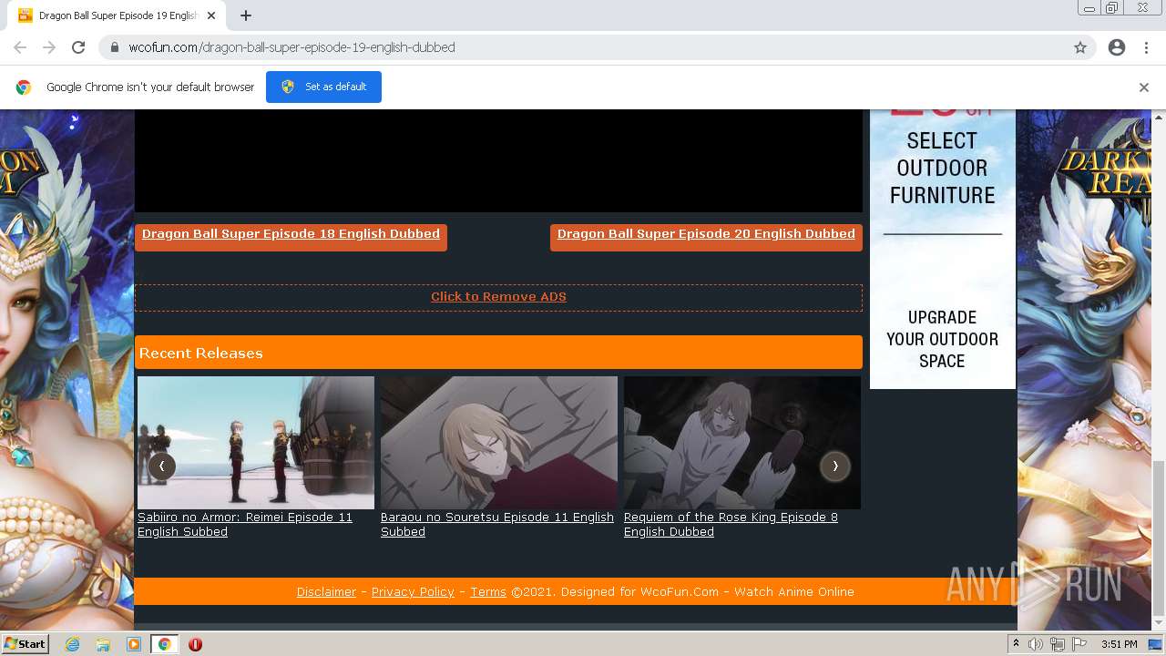The image size is (1166, 656).
Task: Show previous recent releases with left arrow
Action: pos(161,466)
